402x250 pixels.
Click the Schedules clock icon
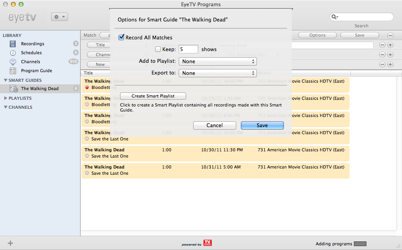[13, 53]
